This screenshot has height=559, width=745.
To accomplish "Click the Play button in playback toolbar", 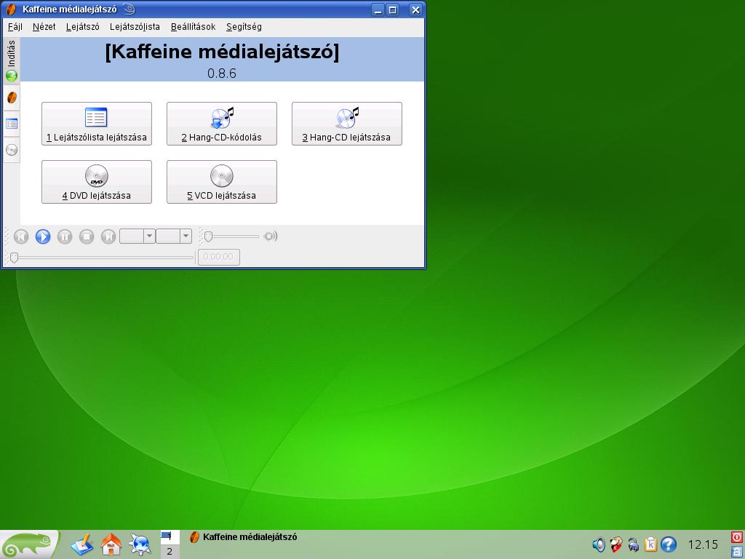I will (x=43, y=237).
